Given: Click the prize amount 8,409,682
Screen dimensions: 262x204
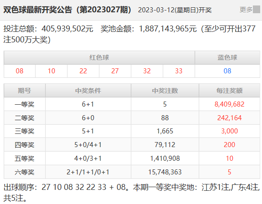Looking at the screenshot, I should pos(229,104).
